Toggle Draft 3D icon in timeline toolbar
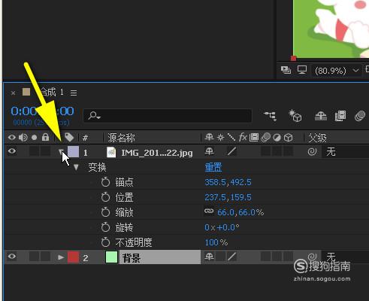The height and width of the screenshot is (301, 369). 295,116
